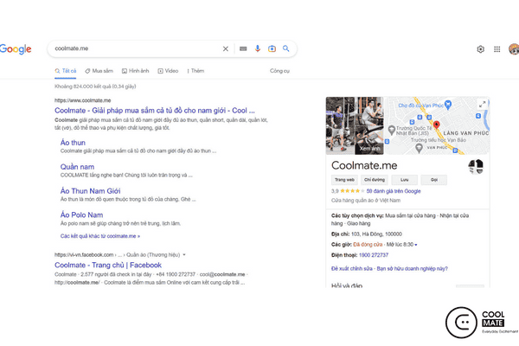519x346 pixels.
Task: Search by image using the camera icon
Action: pos(272,48)
